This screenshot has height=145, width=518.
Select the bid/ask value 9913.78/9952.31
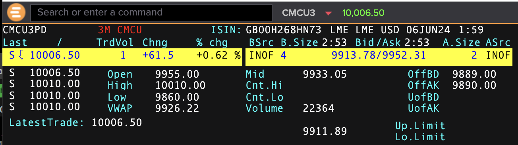379,55
